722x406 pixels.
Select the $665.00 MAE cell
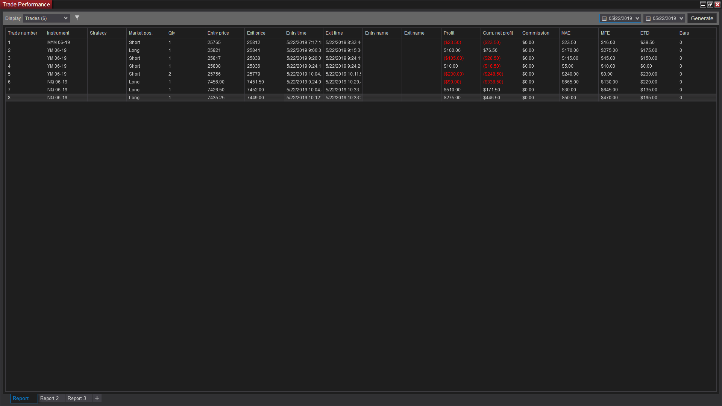pyautogui.click(x=579, y=82)
